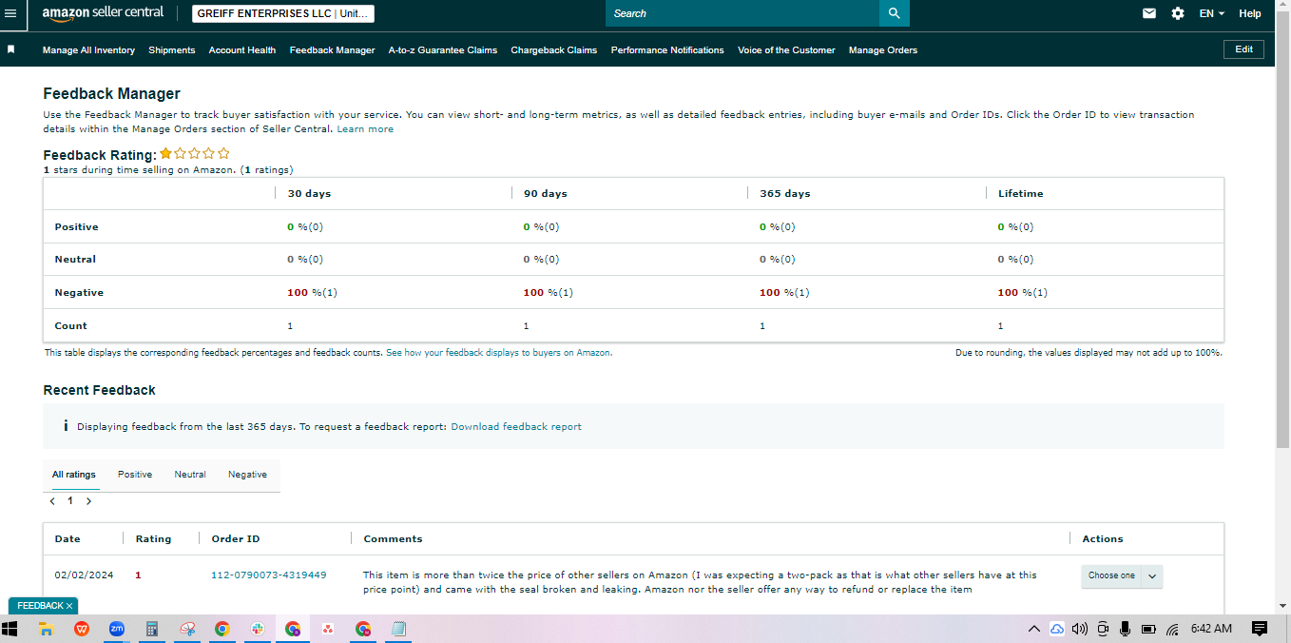Open the volume speaker tray icon
Screen dimensions: 1291x643
click(1079, 629)
